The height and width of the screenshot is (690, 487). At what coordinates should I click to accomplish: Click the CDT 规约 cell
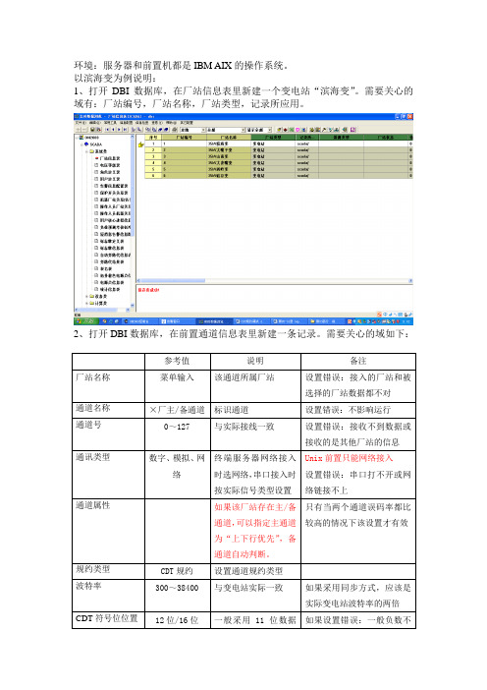177,571
